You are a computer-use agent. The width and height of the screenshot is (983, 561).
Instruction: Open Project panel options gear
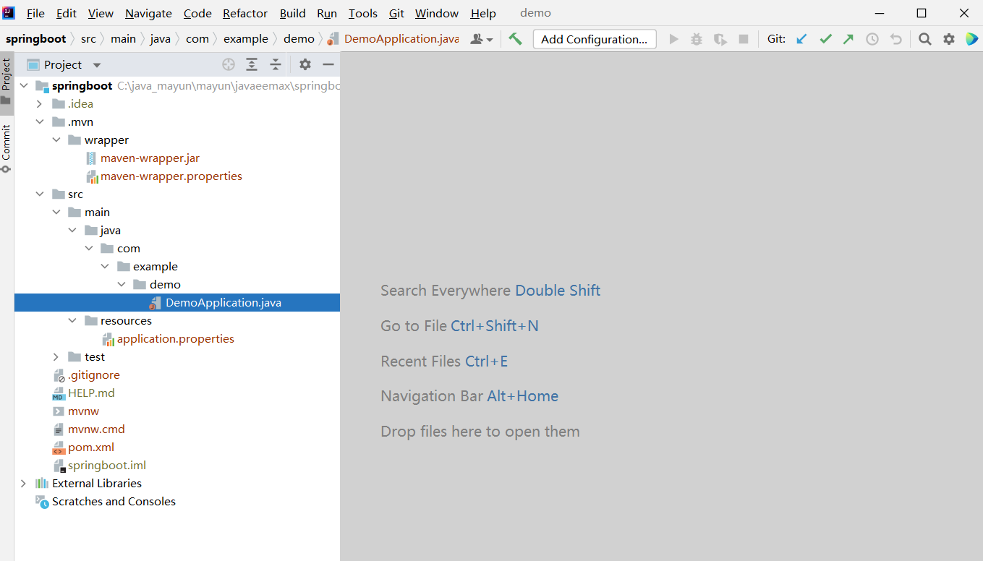305,64
